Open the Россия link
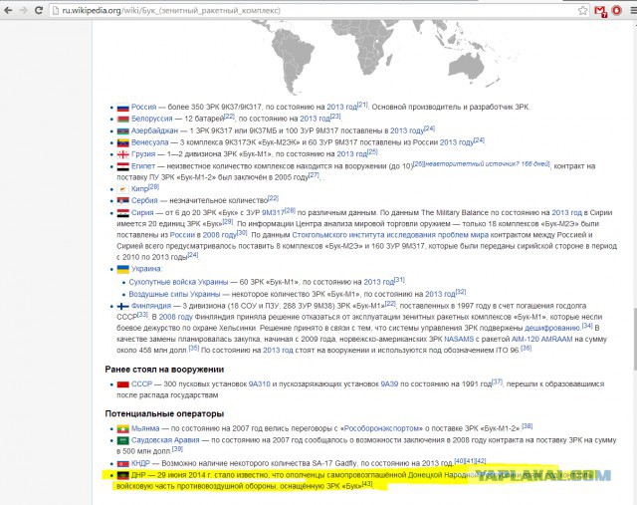This screenshot has width=637, height=505. pyautogui.click(x=143, y=107)
